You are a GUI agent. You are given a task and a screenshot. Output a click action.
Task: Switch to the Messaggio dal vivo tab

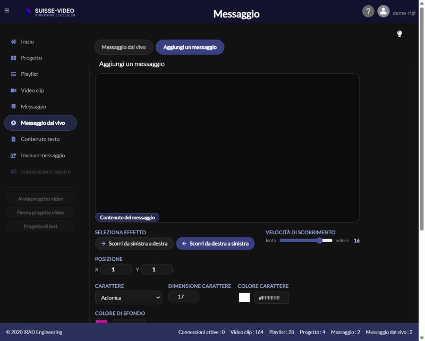point(123,47)
